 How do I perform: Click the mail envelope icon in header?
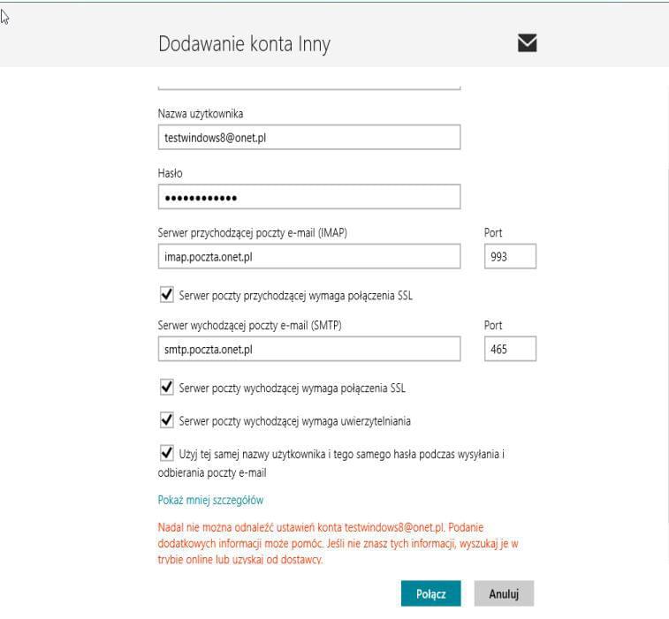[527, 42]
